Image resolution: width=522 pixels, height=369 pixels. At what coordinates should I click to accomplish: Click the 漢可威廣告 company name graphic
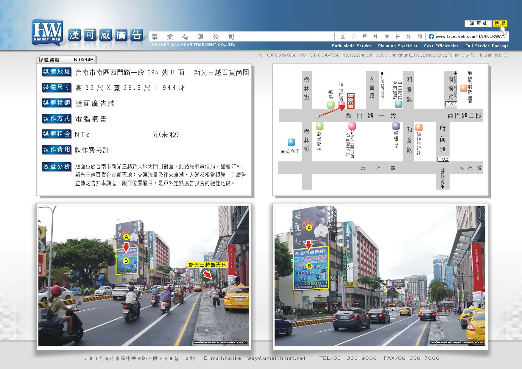[106, 35]
